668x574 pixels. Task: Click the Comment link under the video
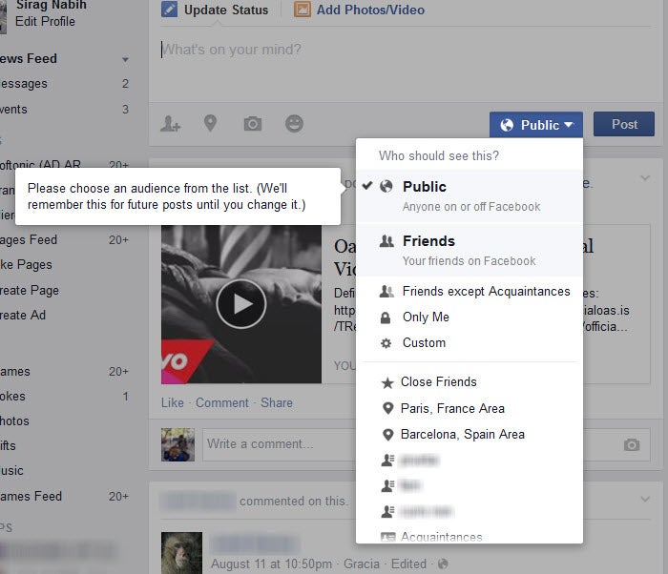click(222, 402)
